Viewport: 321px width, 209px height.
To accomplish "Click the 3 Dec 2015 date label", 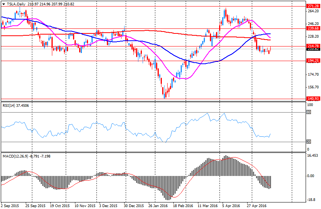I will [x=108, y=206].
